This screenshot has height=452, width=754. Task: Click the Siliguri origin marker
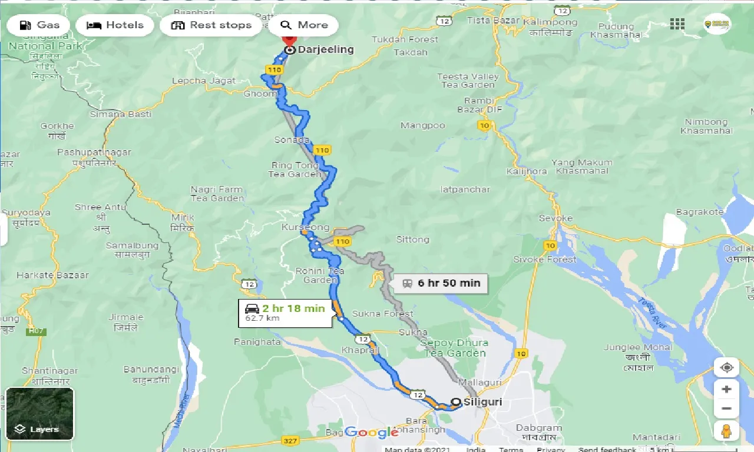pos(456,403)
